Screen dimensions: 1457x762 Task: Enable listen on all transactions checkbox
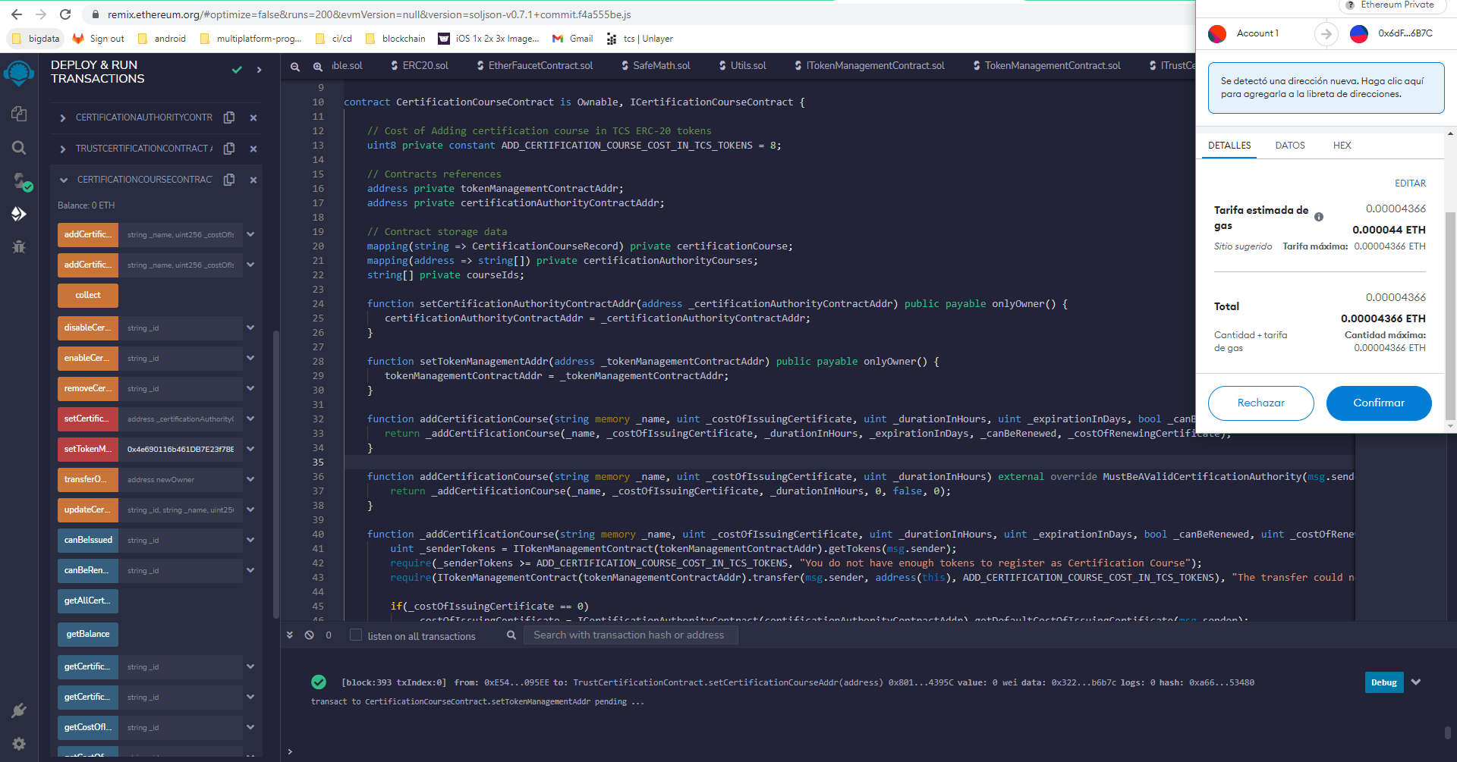355,635
